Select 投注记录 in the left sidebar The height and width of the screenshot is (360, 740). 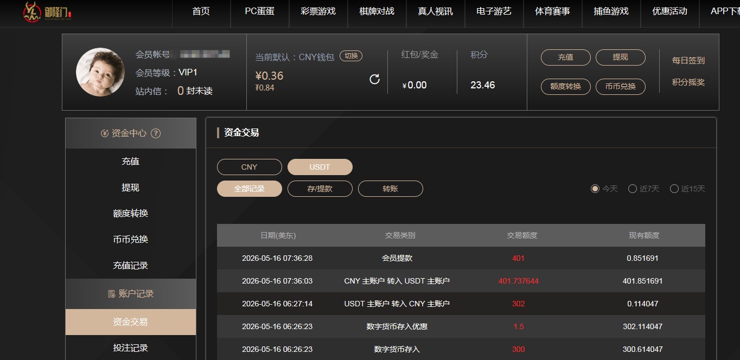(131, 348)
